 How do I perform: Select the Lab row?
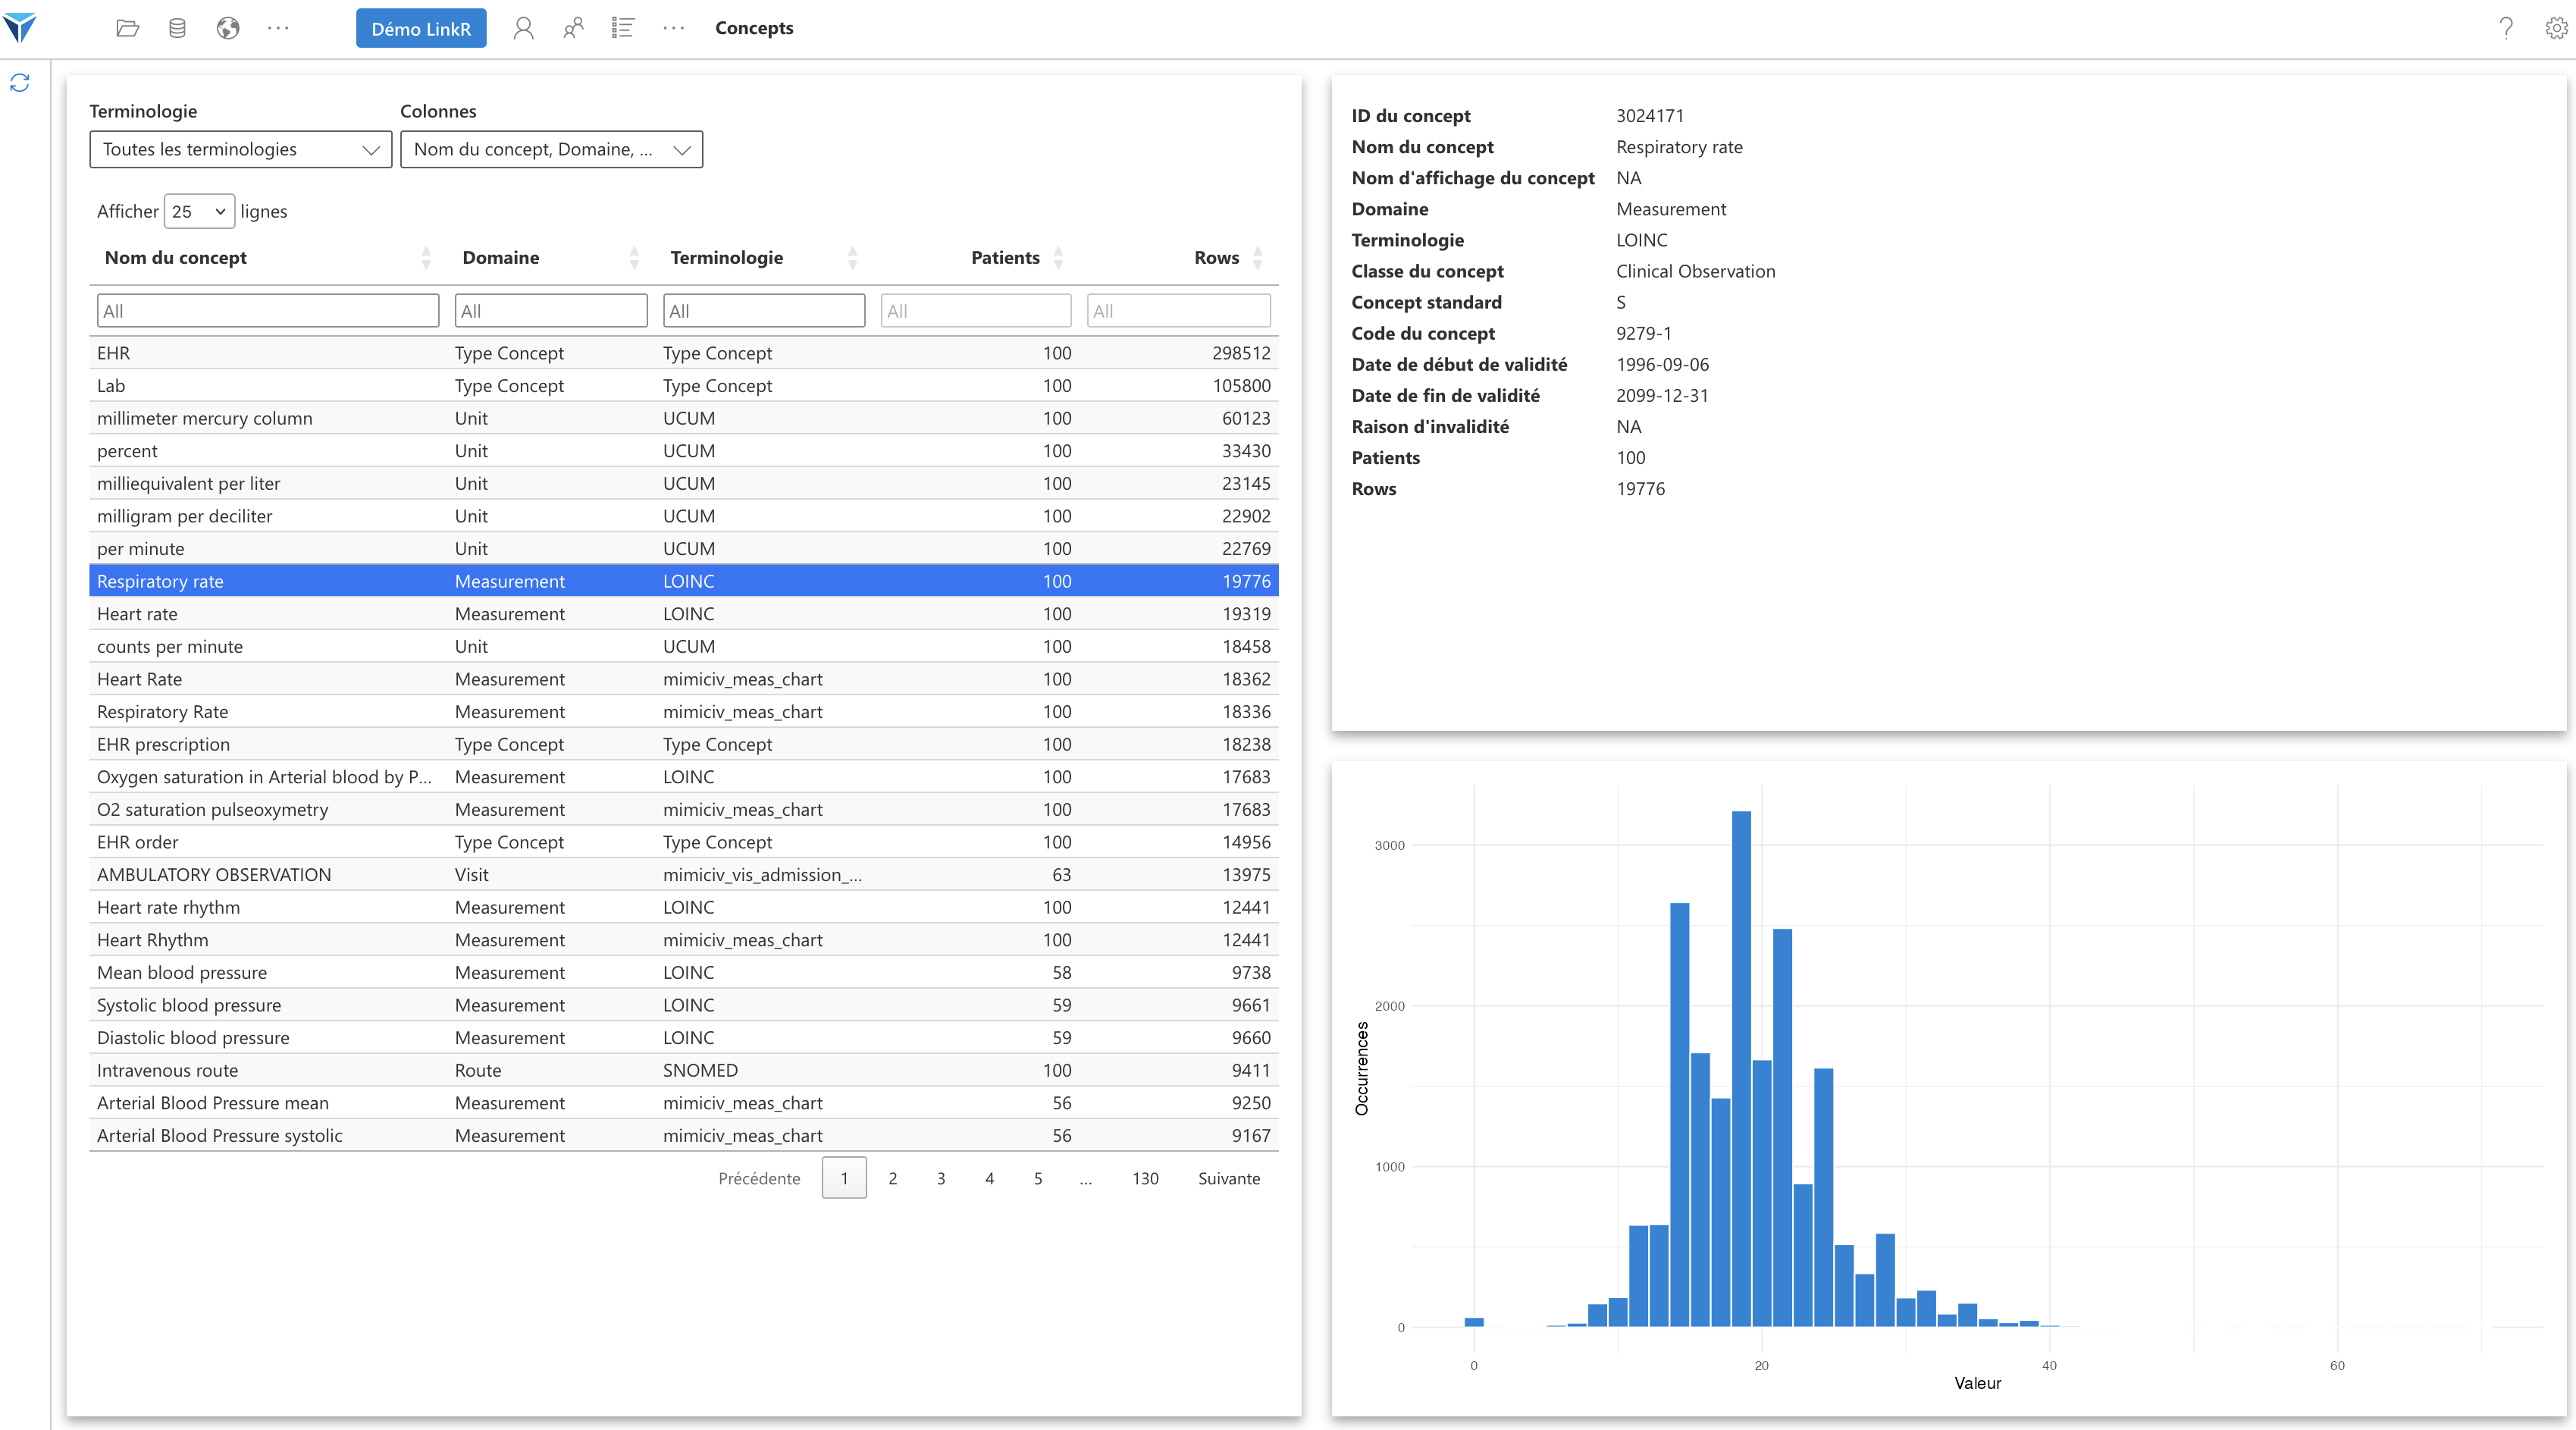(x=684, y=386)
